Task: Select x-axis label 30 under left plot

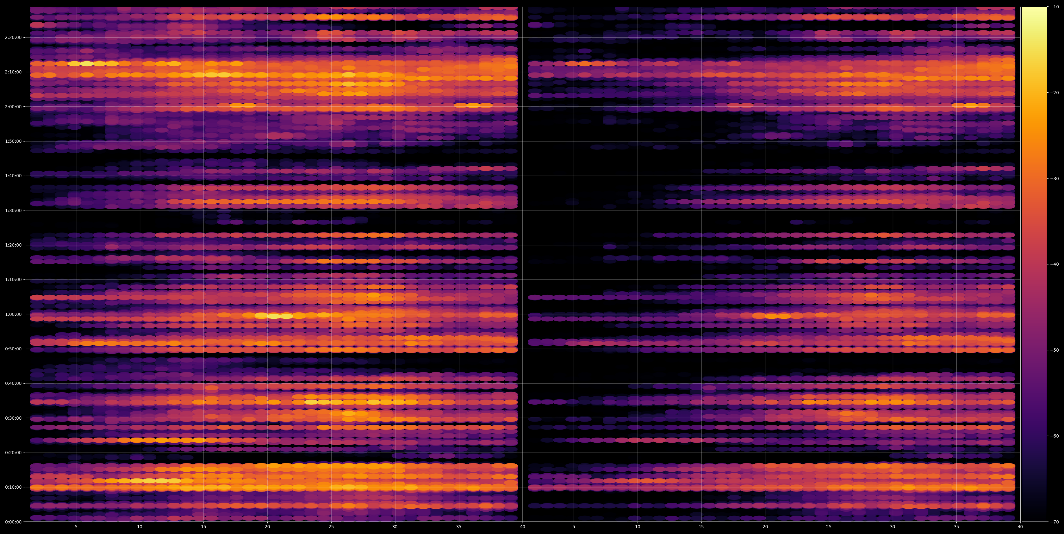Action: [x=395, y=527]
